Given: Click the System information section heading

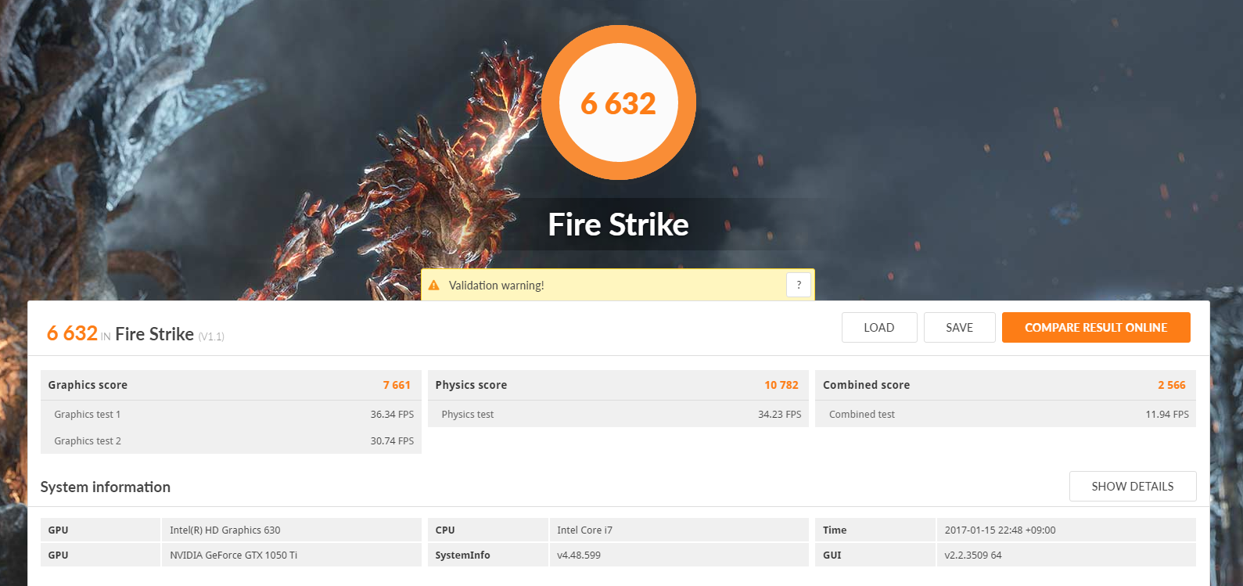Looking at the screenshot, I should click(106, 487).
